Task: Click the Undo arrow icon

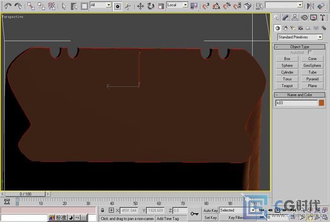Action: click(x=8, y=6)
